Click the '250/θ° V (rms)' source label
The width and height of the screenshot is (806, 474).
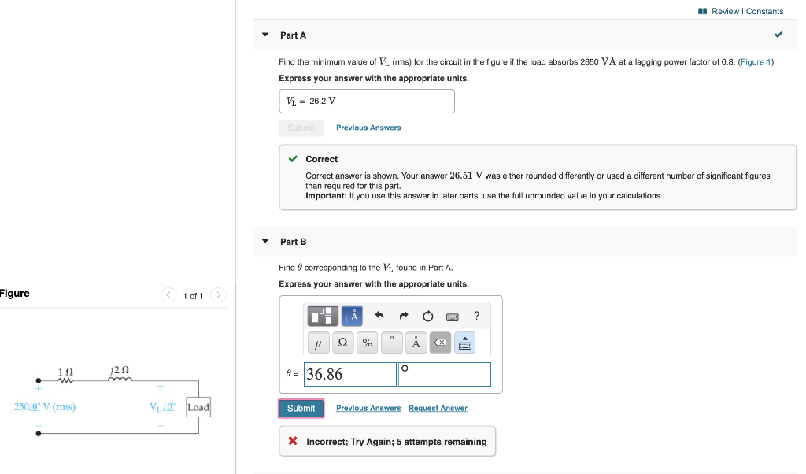45,407
